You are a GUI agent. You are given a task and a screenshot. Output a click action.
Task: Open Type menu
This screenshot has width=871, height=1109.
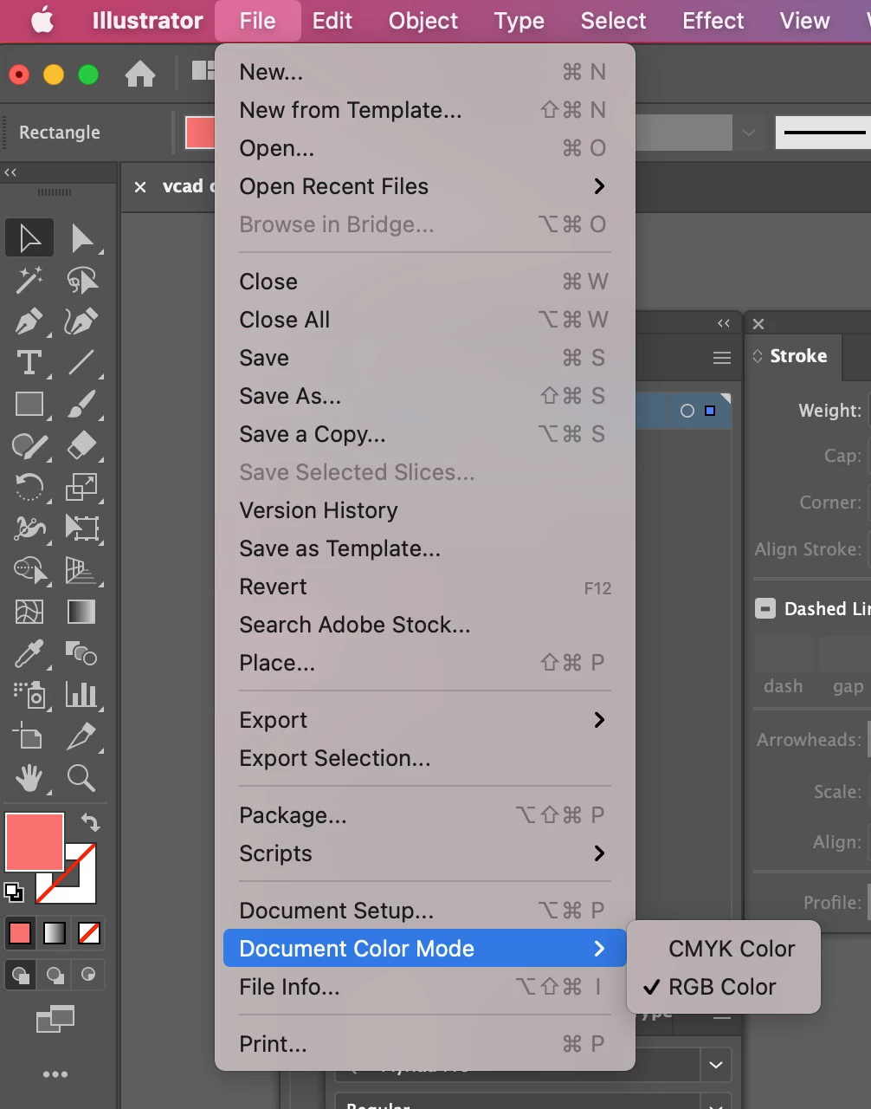tap(519, 21)
